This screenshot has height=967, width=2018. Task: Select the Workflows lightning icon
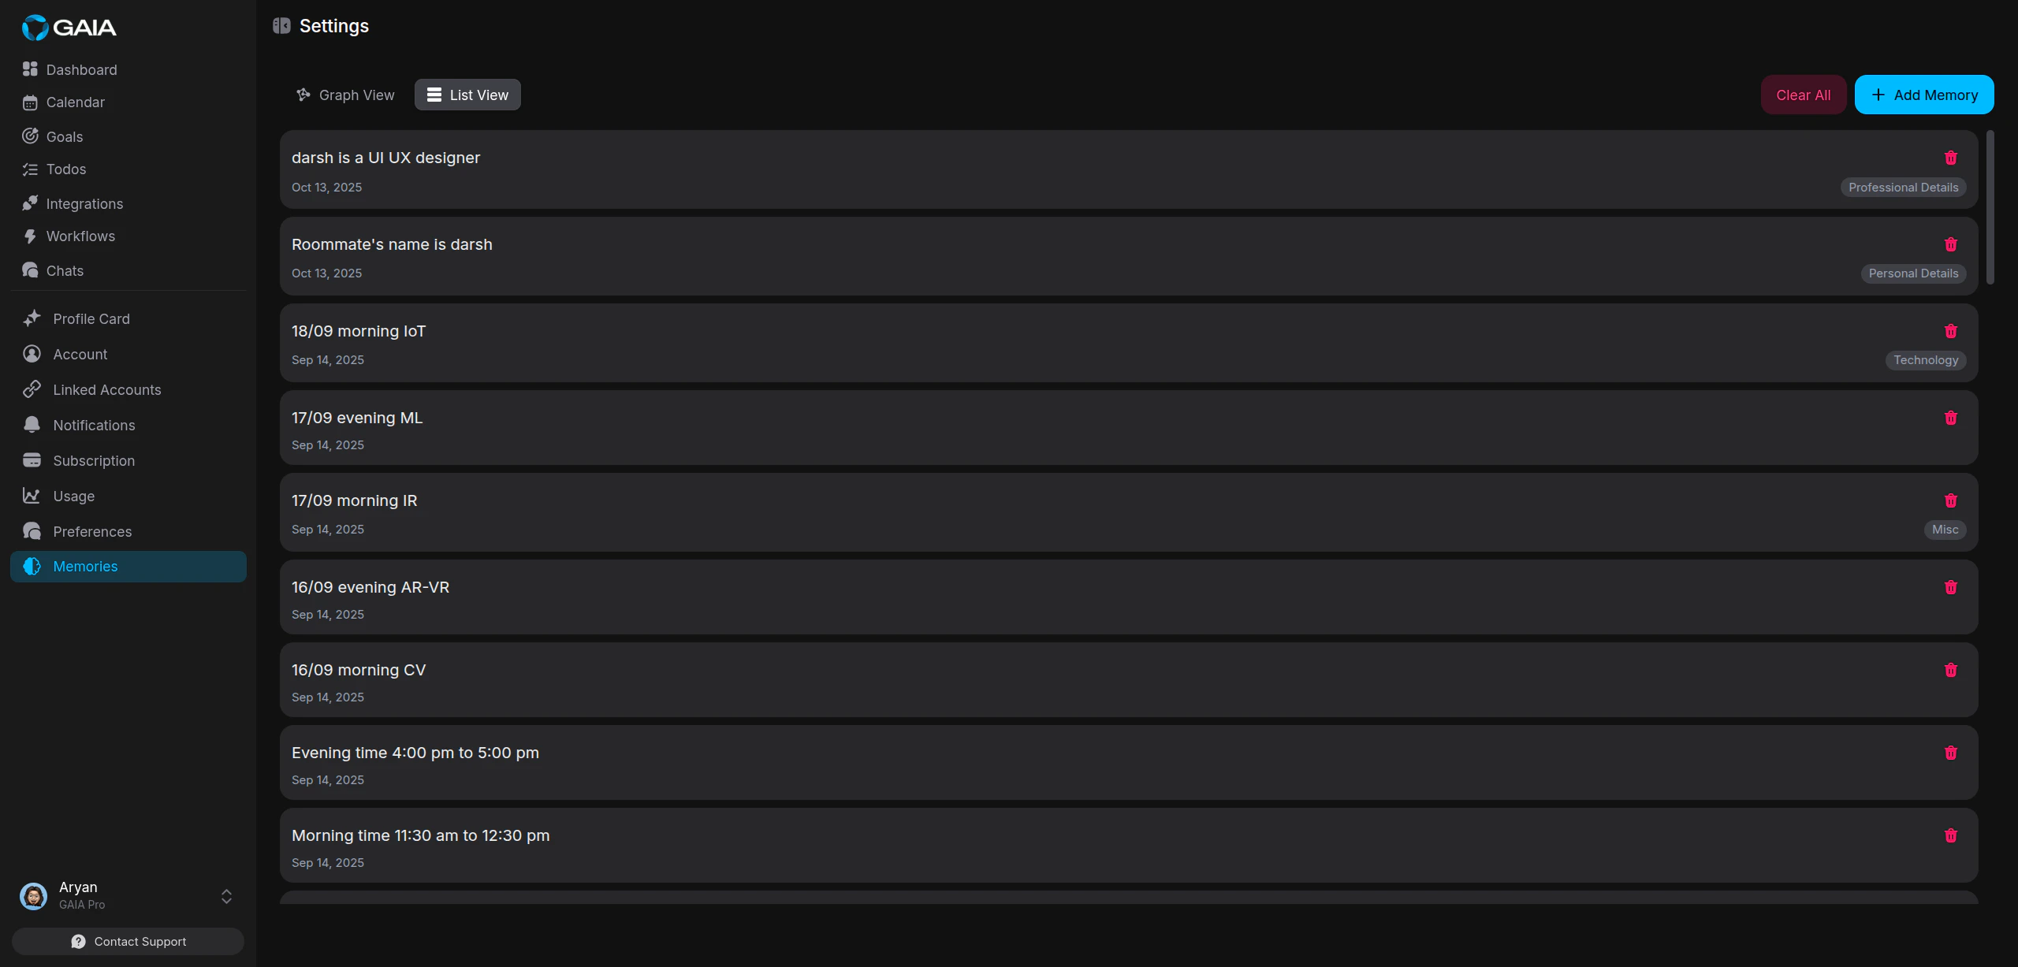pos(29,236)
